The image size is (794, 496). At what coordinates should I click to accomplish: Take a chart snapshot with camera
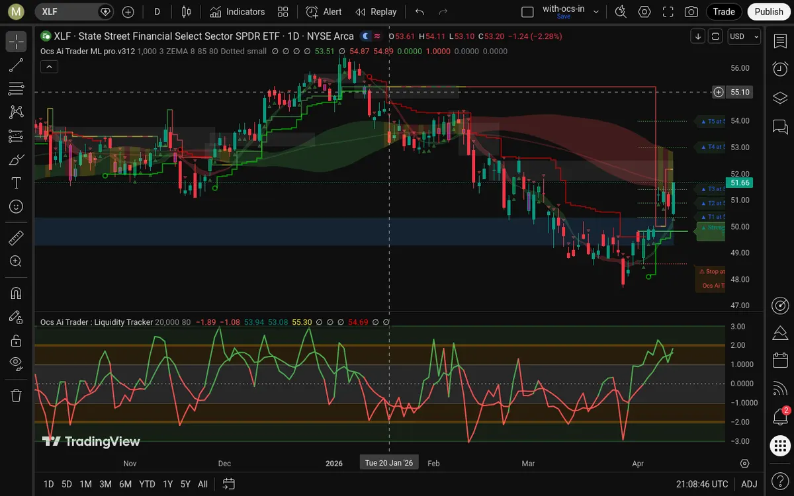tap(691, 12)
